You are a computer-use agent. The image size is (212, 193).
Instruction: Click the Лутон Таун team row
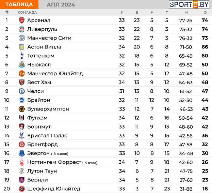pyautogui.click(x=106, y=171)
